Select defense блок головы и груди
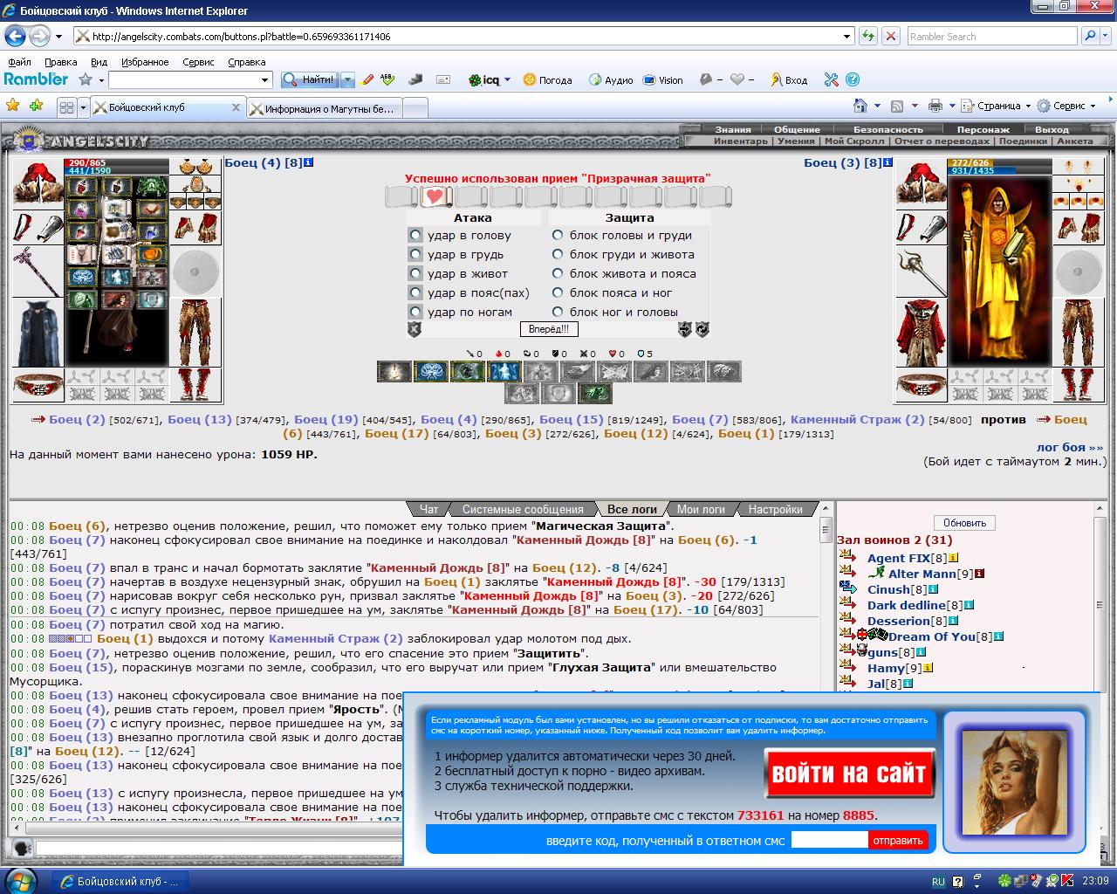 [x=558, y=236]
